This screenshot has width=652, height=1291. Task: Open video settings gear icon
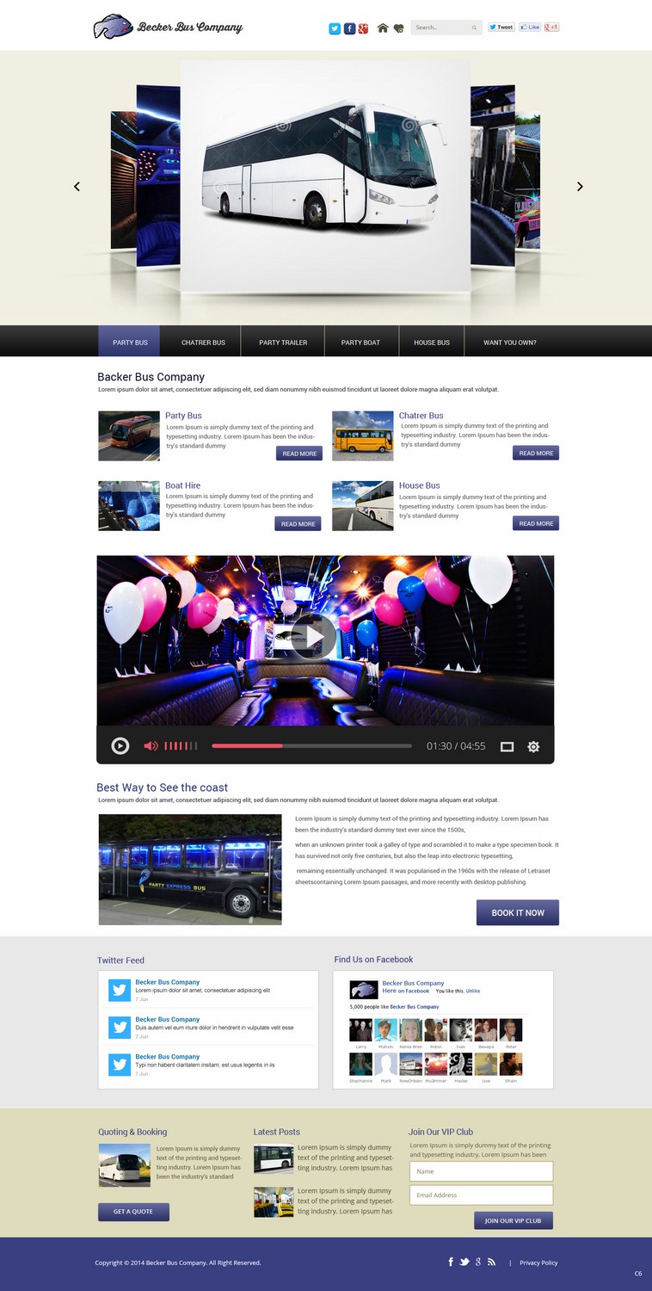[x=533, y=747]
